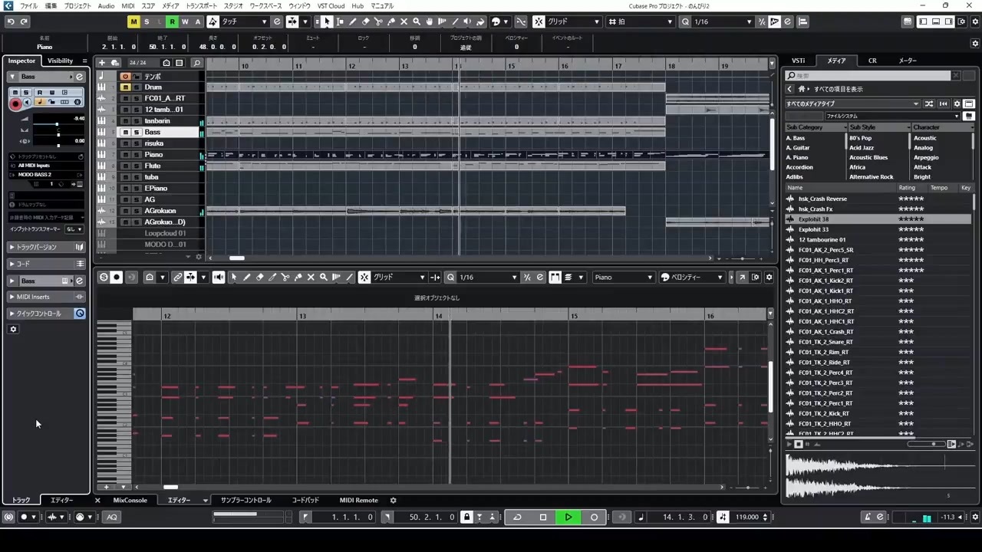Select the Erase tool in key editor toolbar
Screen dimensions: 982x552
[259, 278]
